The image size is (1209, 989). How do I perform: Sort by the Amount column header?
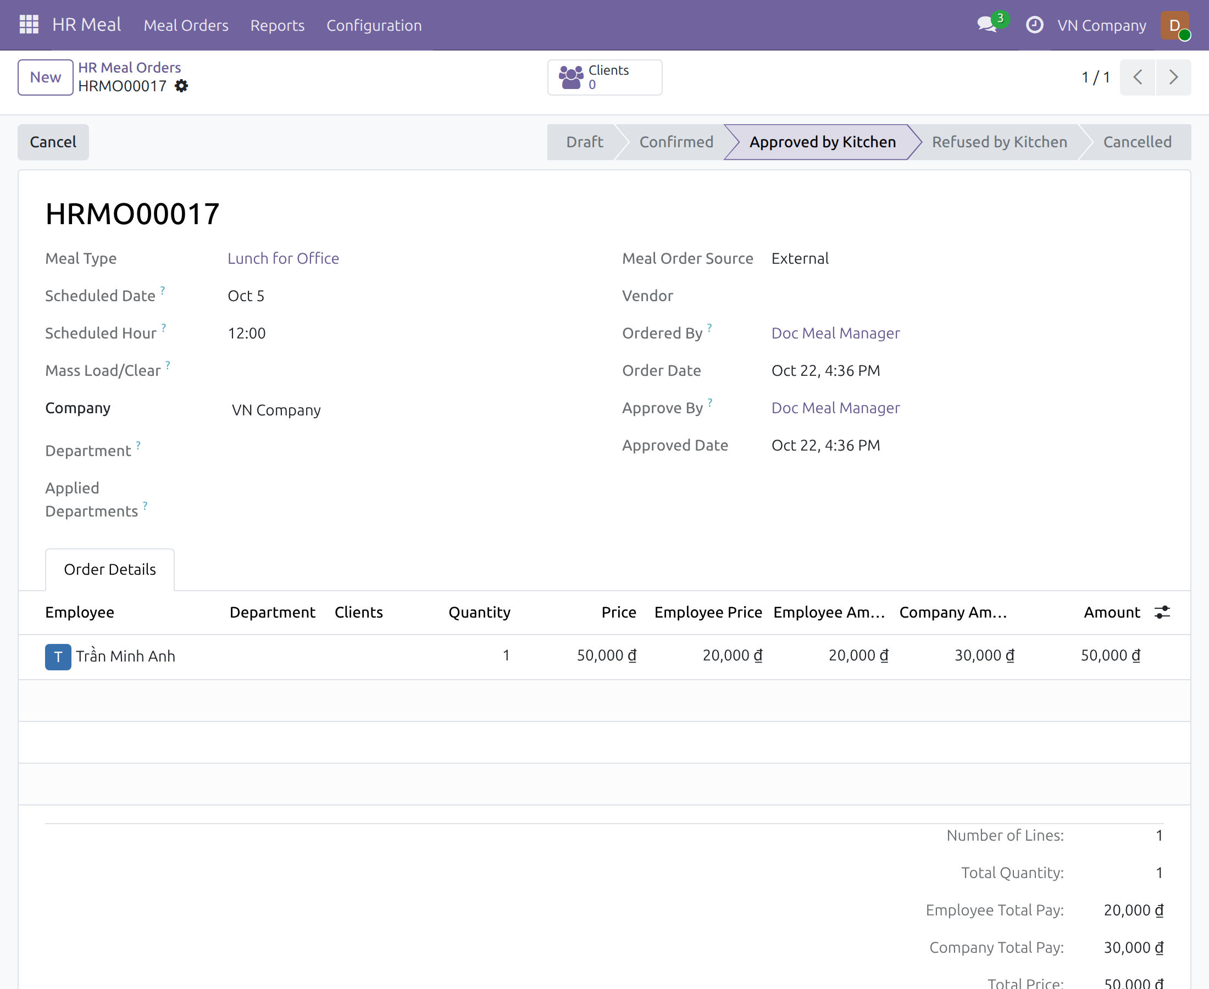(x=1112, y=613)
